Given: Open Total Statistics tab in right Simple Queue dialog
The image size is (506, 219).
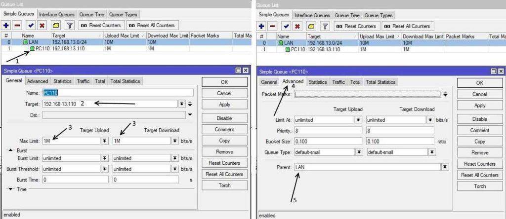Looking at the screenshot, I should (380, 82).
